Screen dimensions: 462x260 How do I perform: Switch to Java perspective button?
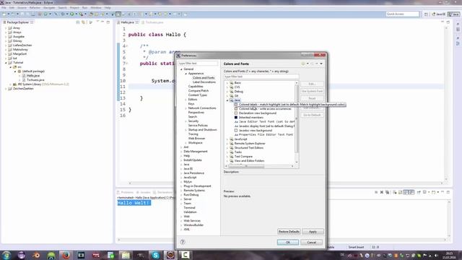[x=454, y=14]
